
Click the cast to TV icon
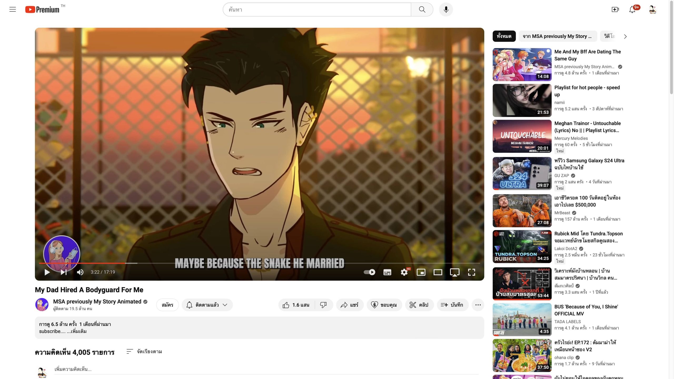tap(455, 272)
